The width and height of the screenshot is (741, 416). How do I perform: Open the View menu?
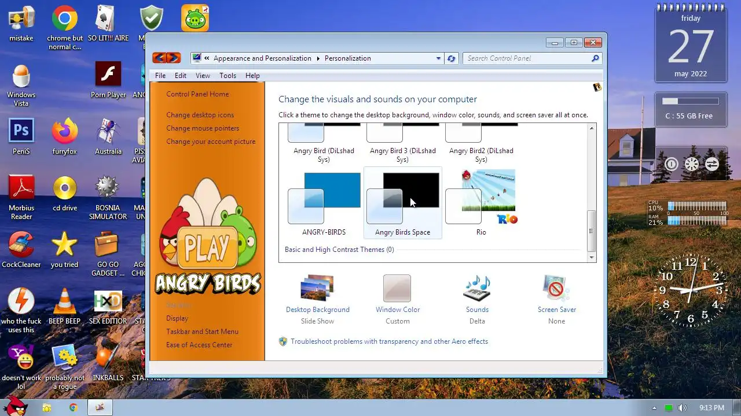pos(203,76)
